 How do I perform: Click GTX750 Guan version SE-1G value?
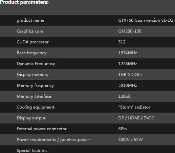click(x=146, y=20)
